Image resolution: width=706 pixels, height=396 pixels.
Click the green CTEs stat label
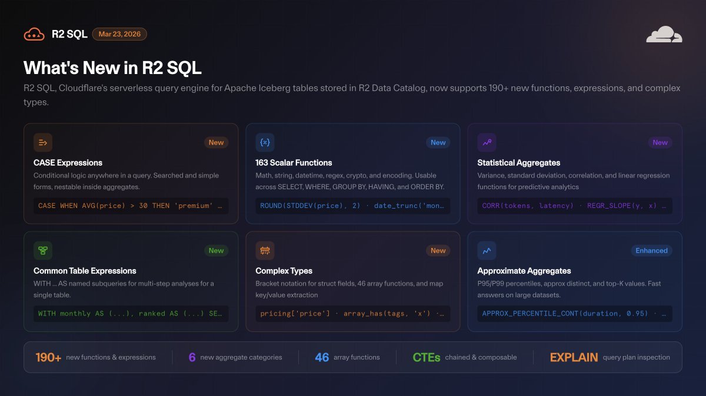(427, 357)
